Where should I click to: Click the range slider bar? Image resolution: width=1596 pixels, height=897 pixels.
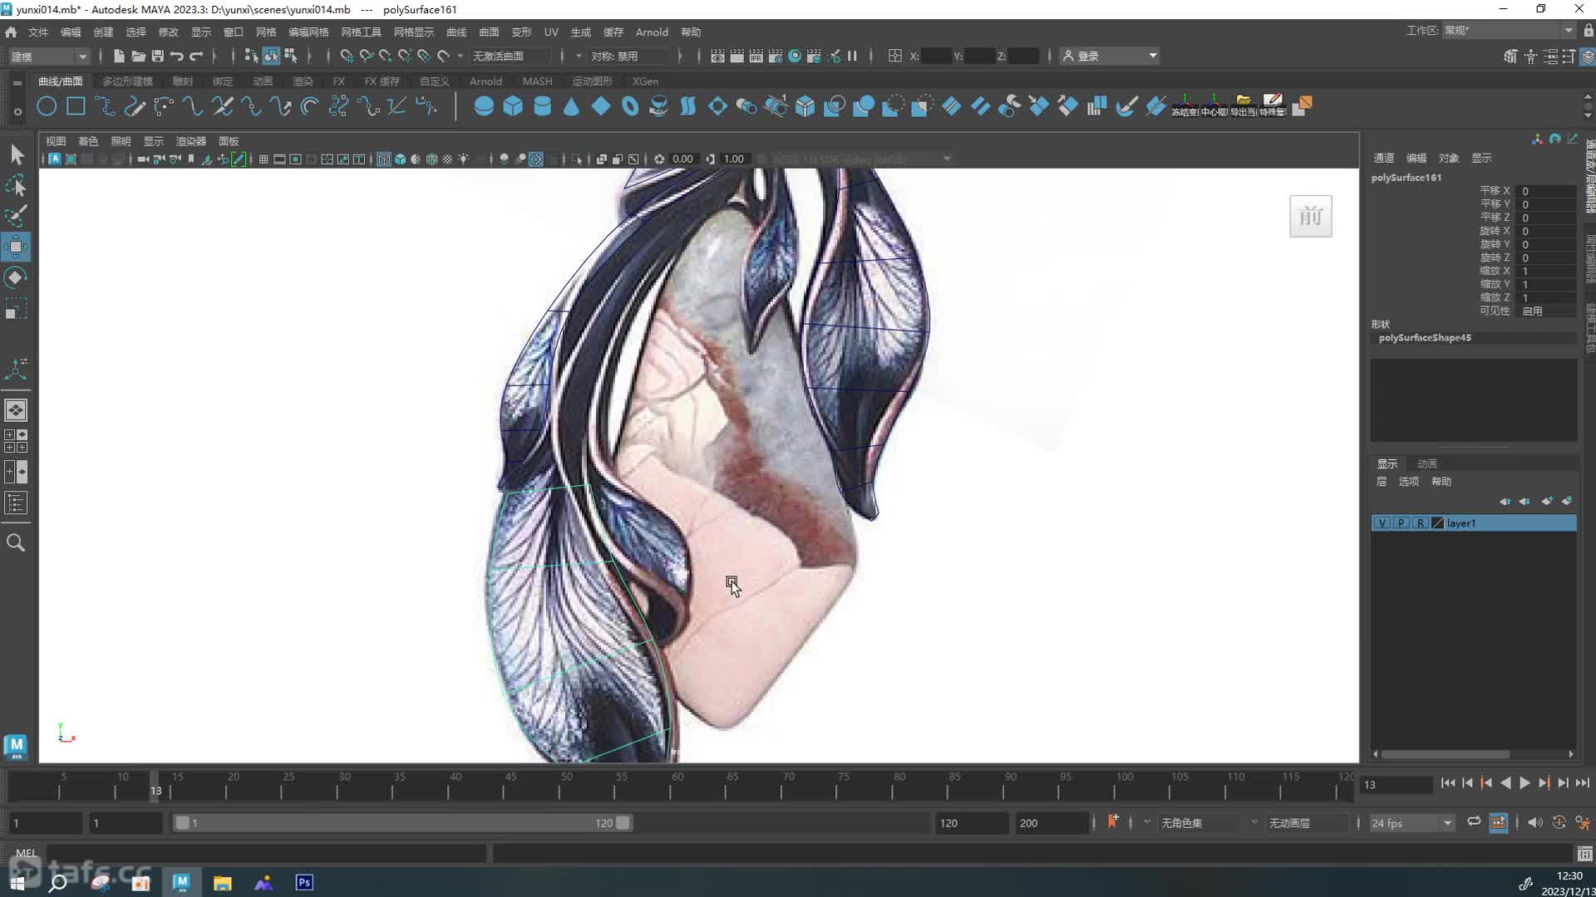pyautogui.click(x=402, y=823)
